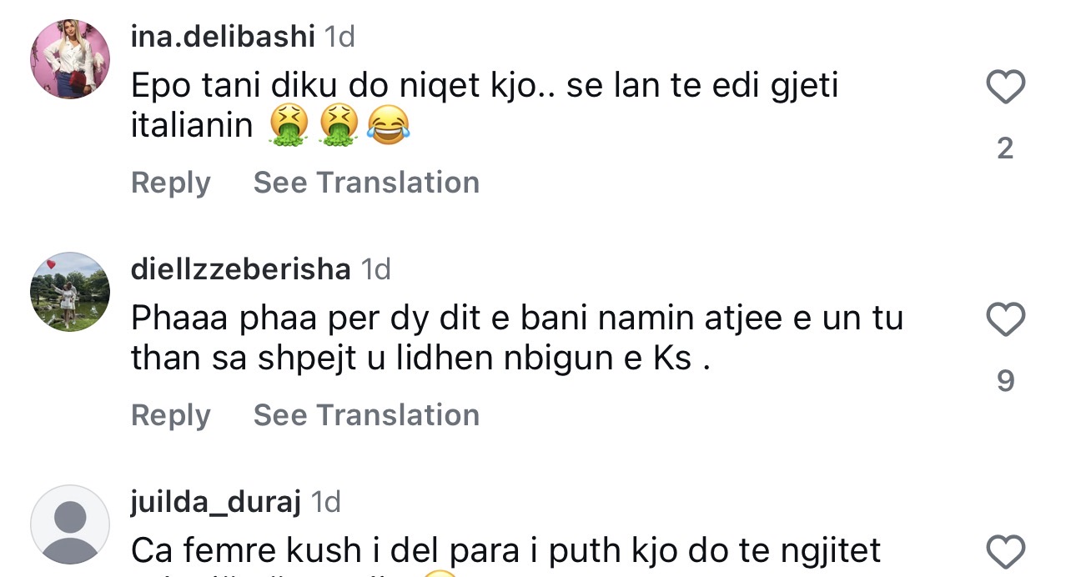Viewport: 1076px width, 577px height.
Task: Like ina.delibashi's comment with heart icon
Action: (x=1005, y=88)
